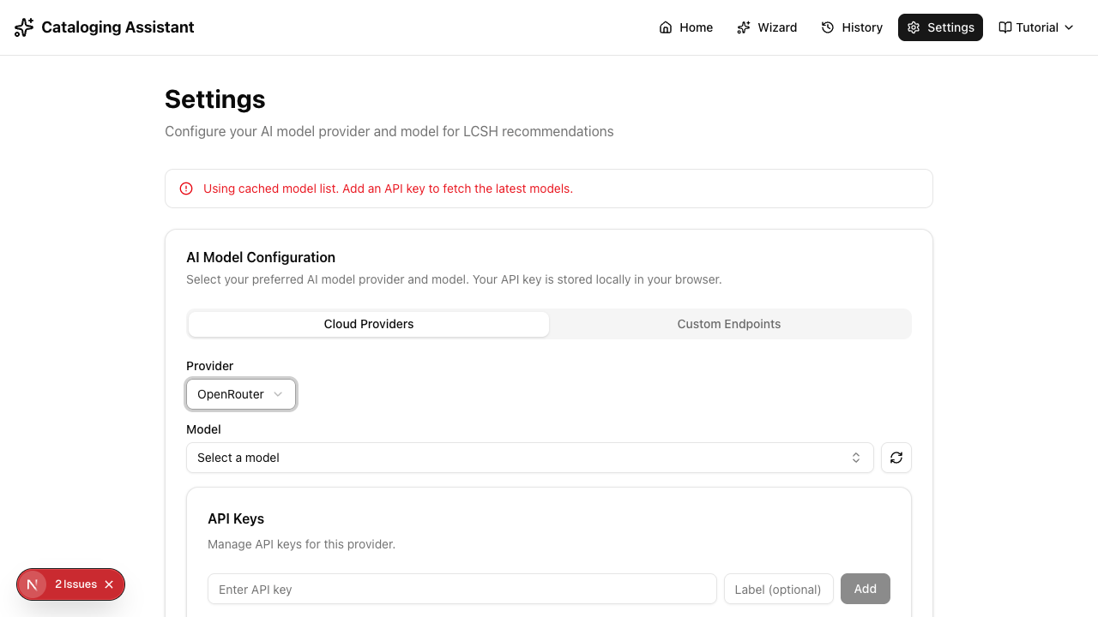1098x617 pixels.
Task: Click the alert icon in the warning banner
Action: [x=186, y=188]
